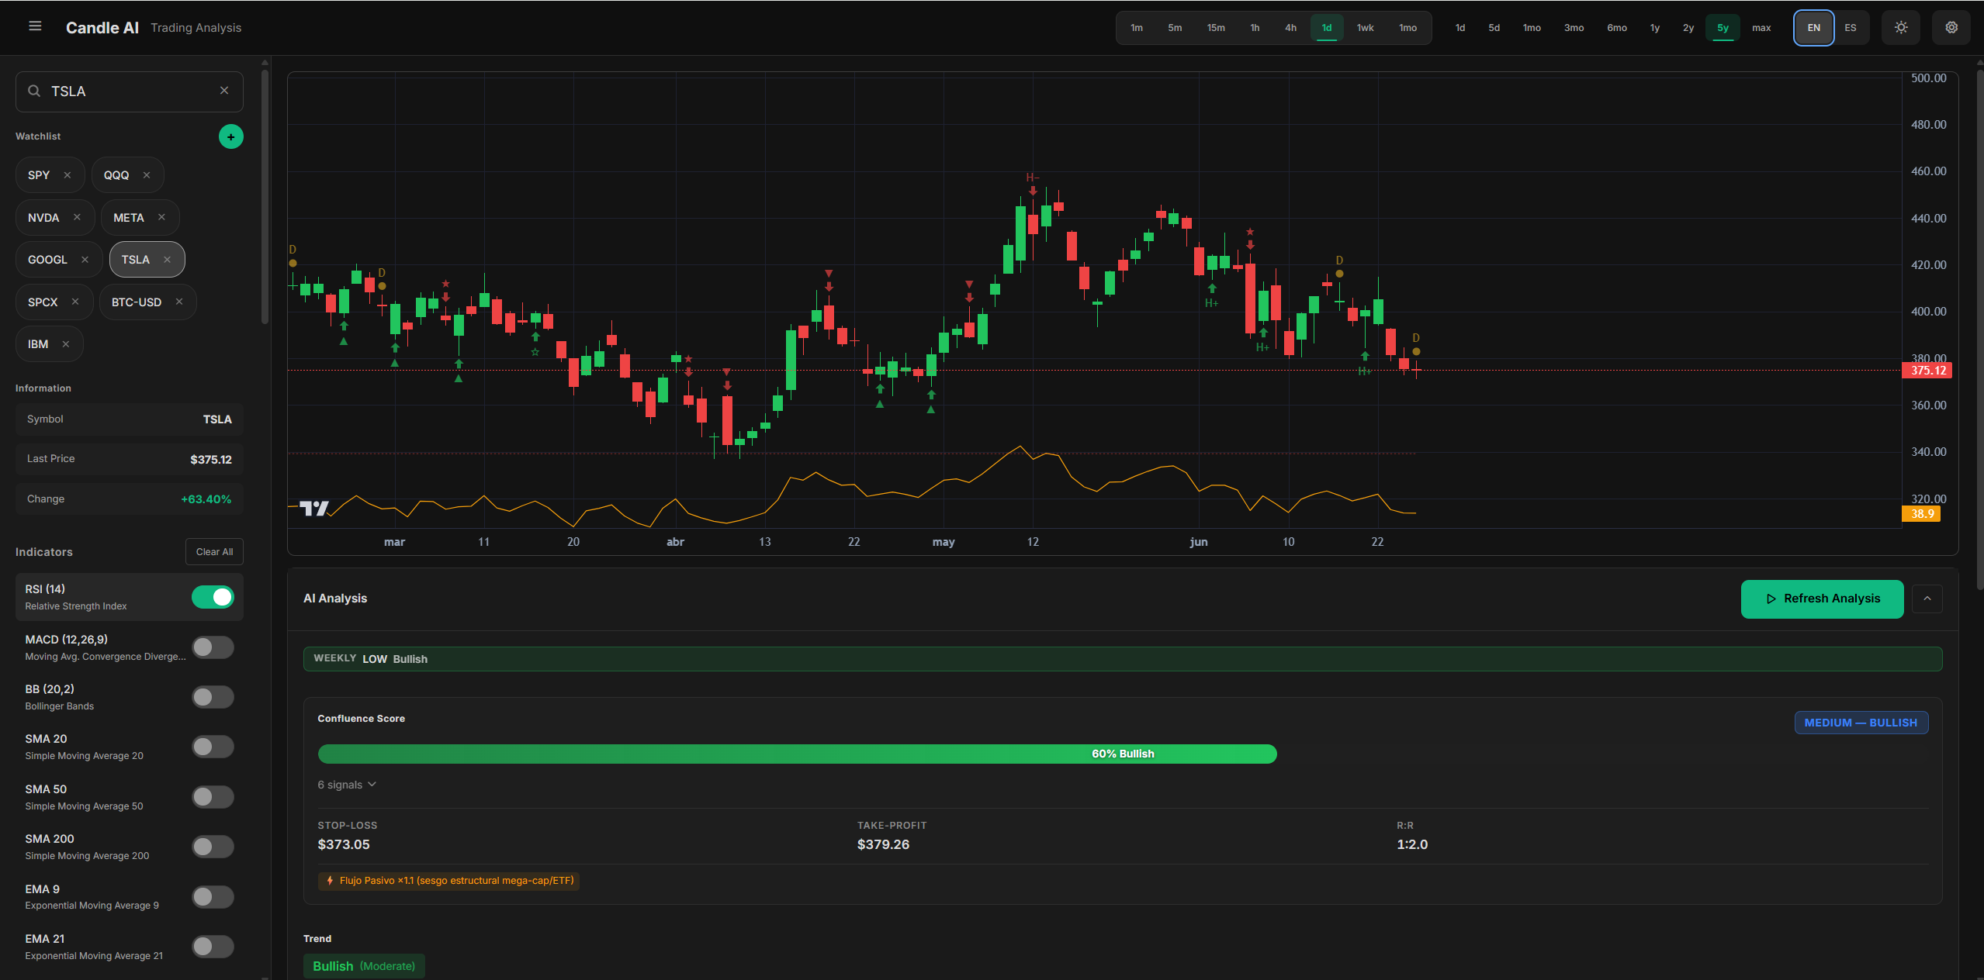Enable EMA 21 indicator

[x=213, y=947]
